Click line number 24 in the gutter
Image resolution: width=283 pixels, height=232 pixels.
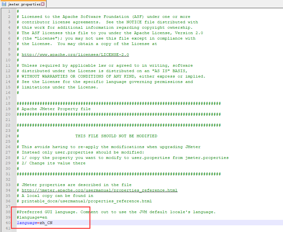[8, 136]
